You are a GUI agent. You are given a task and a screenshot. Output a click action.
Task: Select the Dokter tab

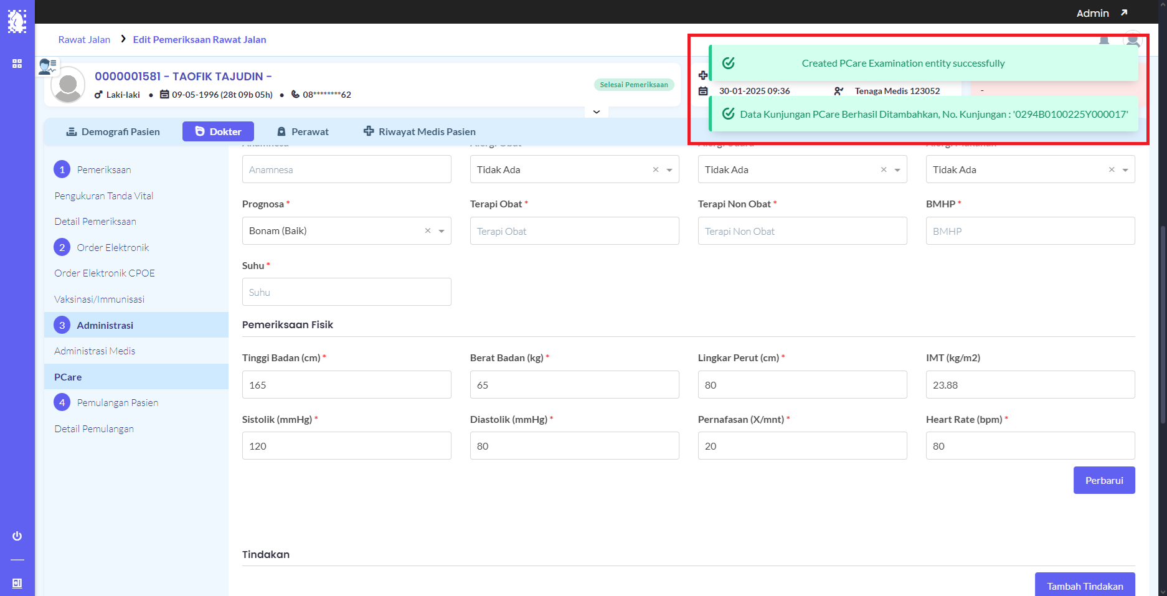[218, 131]
